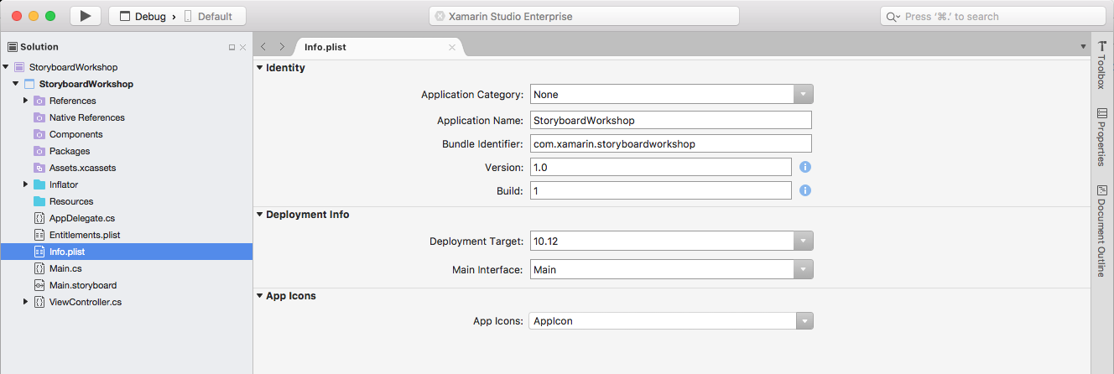
Task: Select the Info.plist tab
Action: click(x=325, y=47)
